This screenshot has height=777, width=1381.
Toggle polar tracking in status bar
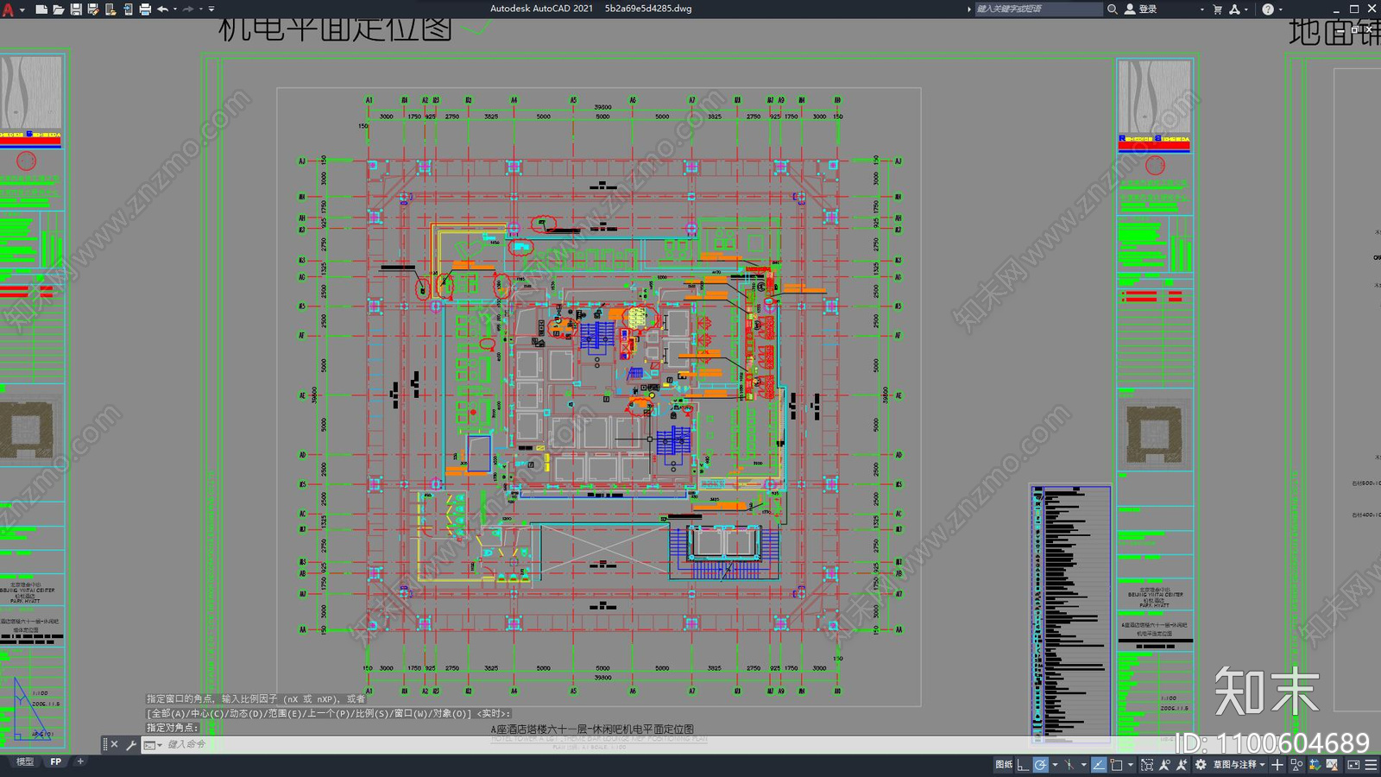pos(1041,764)
